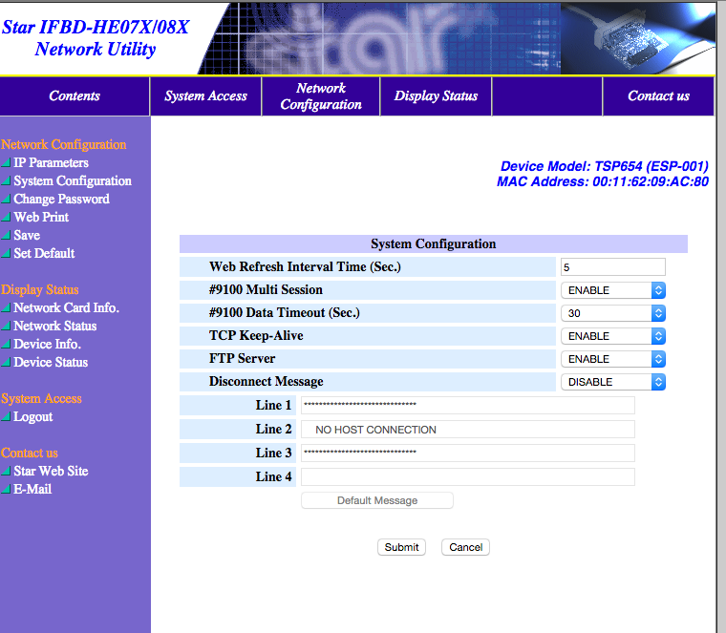
Task: Expand the #9100 Data Timeout dropdown
Action: coord(612,313)
